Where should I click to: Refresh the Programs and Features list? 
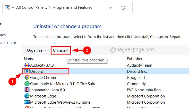click(123, 7)
